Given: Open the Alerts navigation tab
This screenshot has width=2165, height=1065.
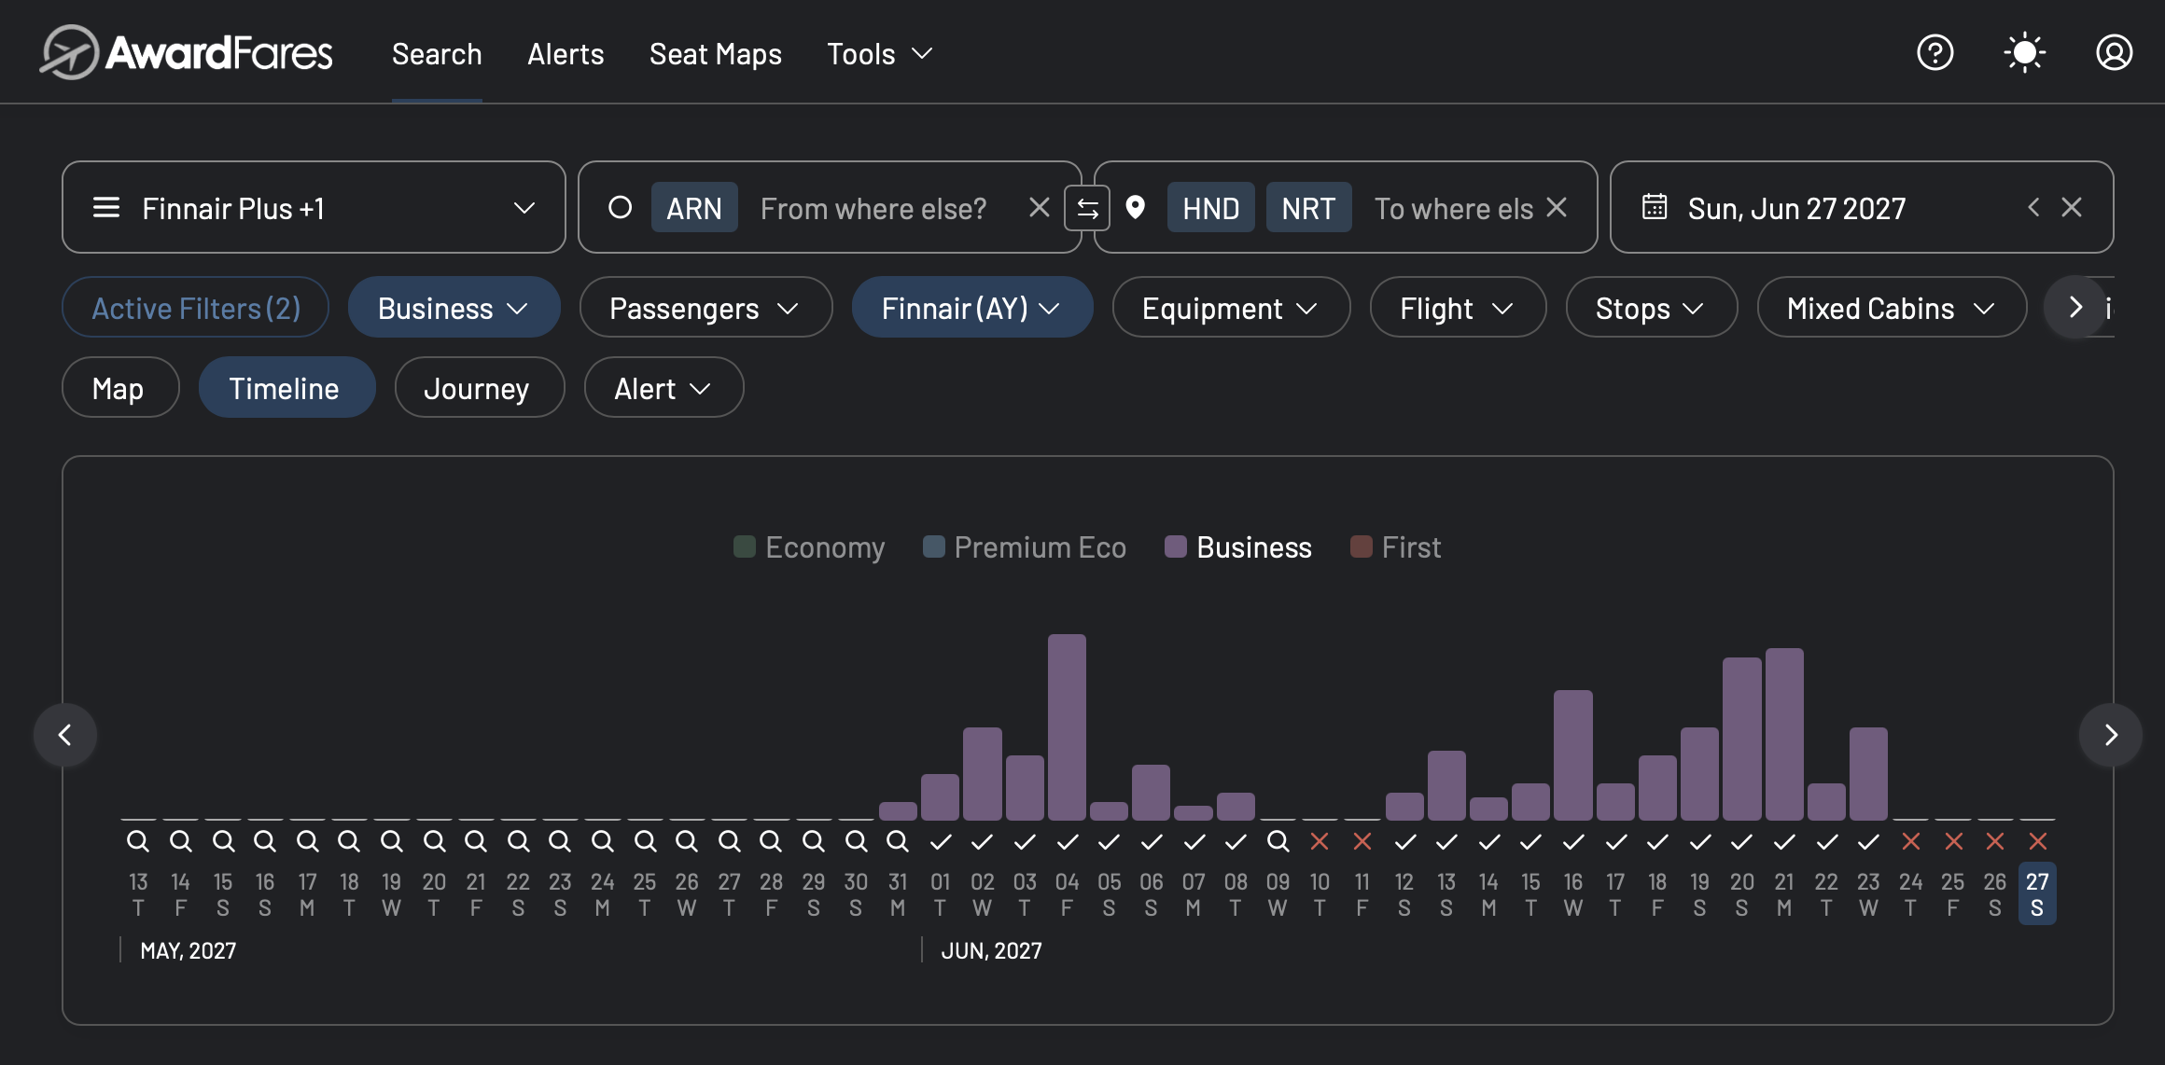Looking at the screenshot, I should [x=566, y=54].
